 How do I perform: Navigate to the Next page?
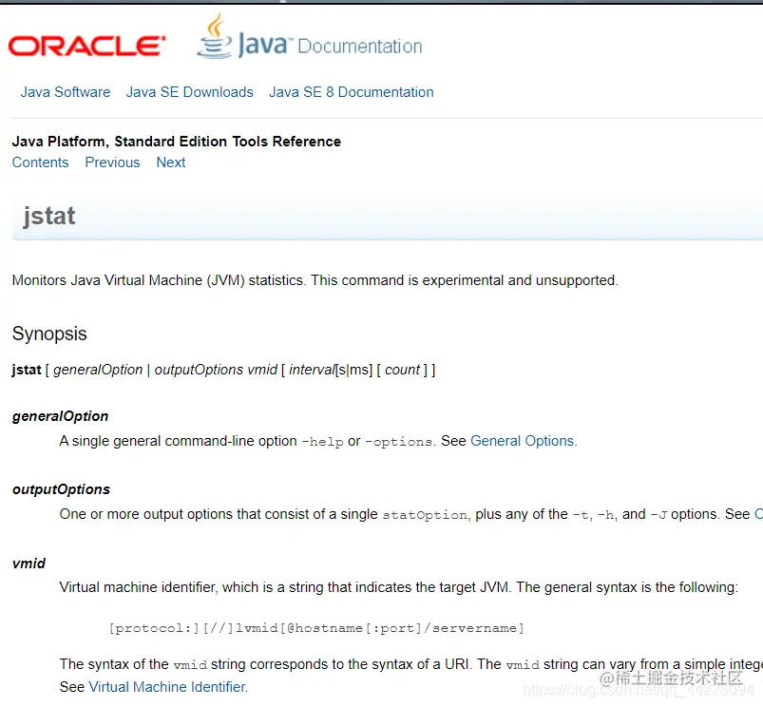[x=171, y=162]
